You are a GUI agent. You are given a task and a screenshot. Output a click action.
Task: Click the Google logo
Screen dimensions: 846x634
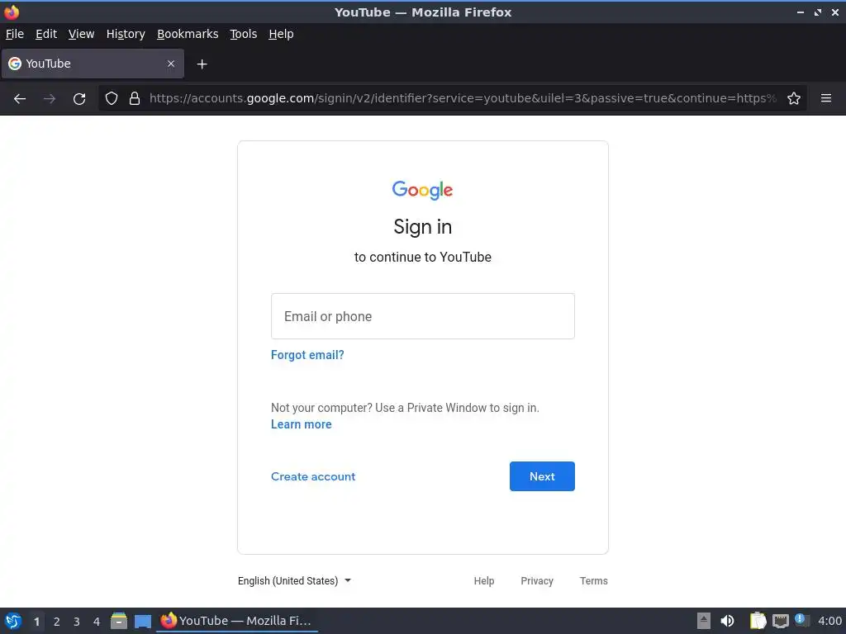point(422,190)
